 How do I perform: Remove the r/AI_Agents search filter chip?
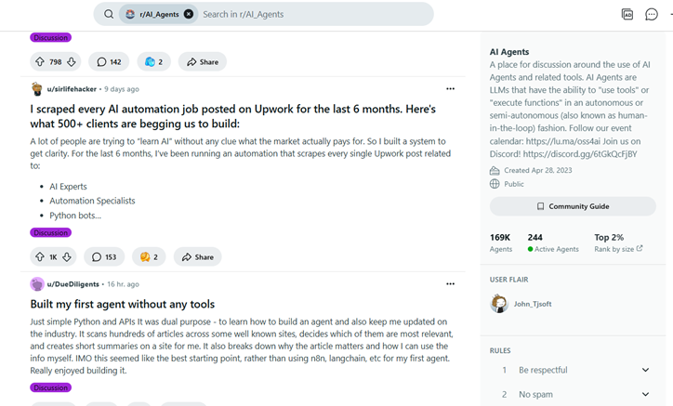[189, 14]
